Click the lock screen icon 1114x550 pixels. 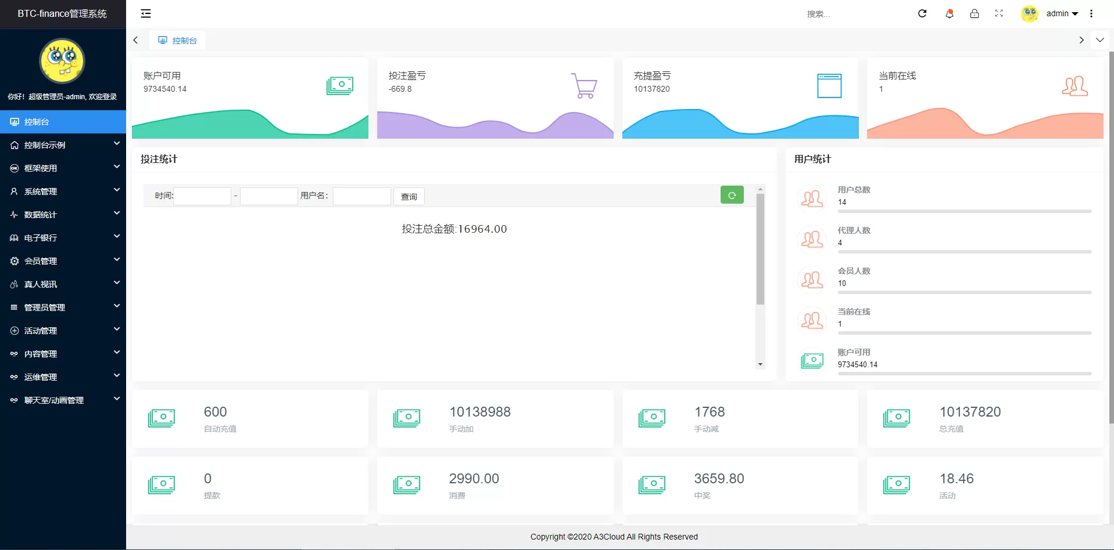(x=975, y=13)
